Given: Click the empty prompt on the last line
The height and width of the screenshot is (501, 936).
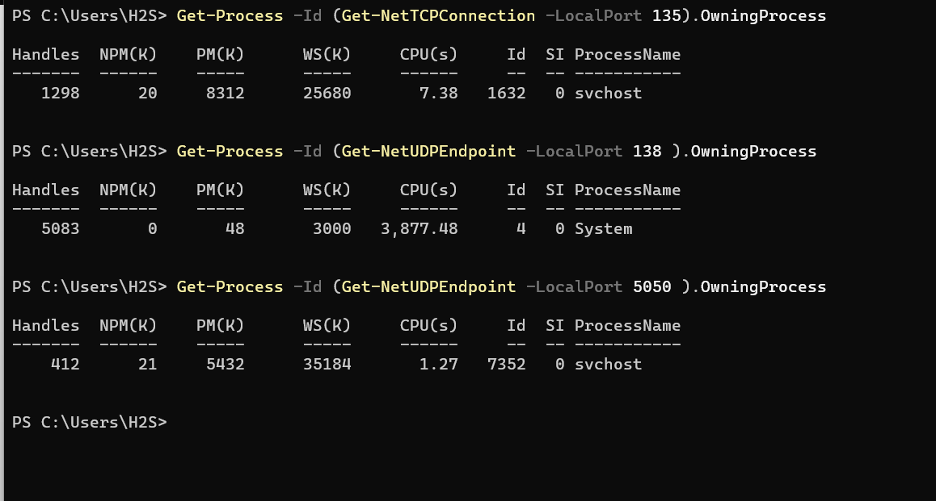Looking at the screenshot, I should tap(91, 422).
